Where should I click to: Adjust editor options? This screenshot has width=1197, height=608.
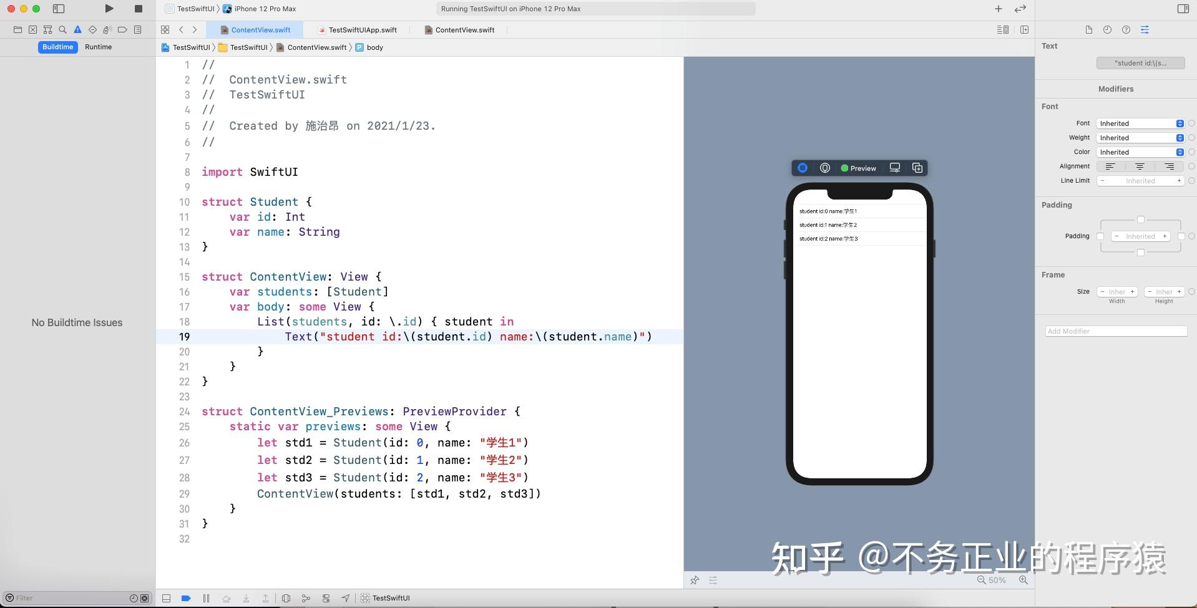pos(1003,29)
